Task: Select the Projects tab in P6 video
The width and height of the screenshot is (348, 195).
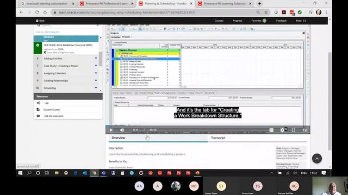Action: click(126, 37)
